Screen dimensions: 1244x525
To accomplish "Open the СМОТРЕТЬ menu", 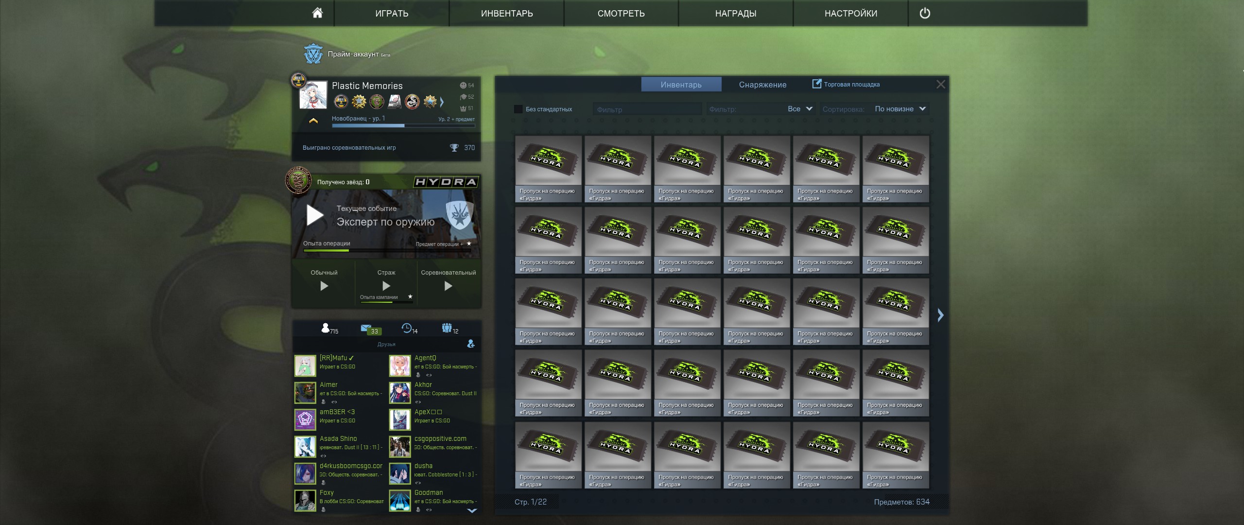I will (621, 13).
